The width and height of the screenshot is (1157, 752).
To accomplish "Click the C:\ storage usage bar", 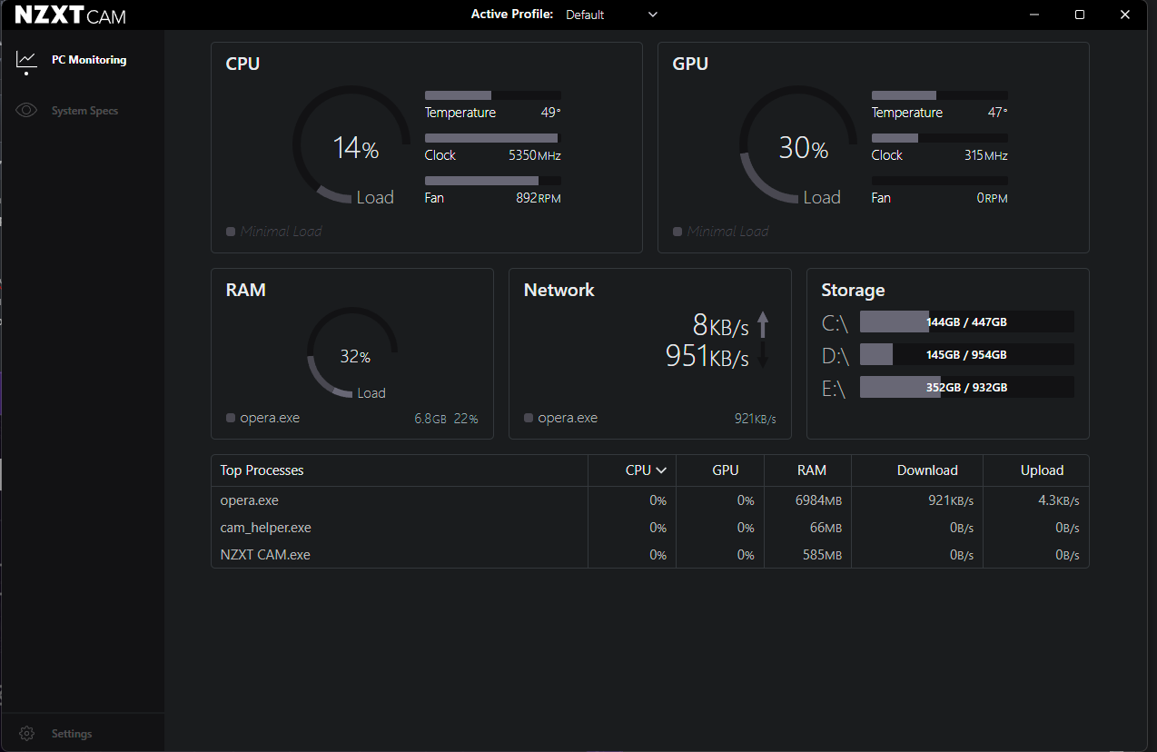I will (x=967, y=322).
